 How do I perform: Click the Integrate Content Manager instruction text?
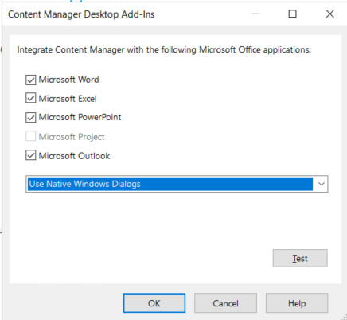pyautogui.click(x=164, y=49)
